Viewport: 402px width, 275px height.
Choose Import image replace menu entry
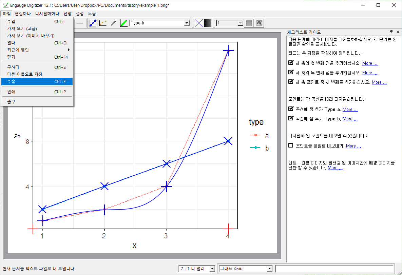click(37, 36)
